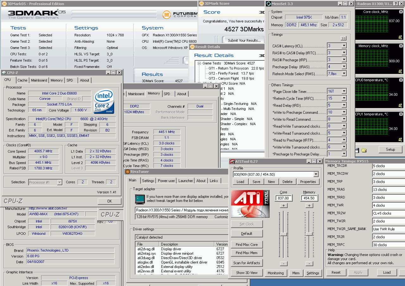
Task: Open the Write to Precharge Command dropdown
Action: click(344, 112)
